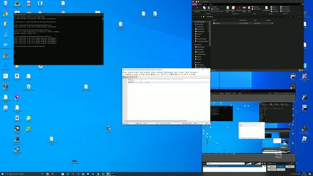Toggle Indent guide button in Notepad++ toolbar
The width and height of the screenshot is (313, 176).
click(172, 74)
